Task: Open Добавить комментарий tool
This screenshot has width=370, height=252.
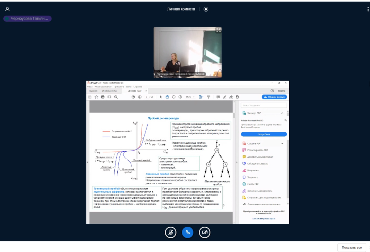Action: pos(258,157)
